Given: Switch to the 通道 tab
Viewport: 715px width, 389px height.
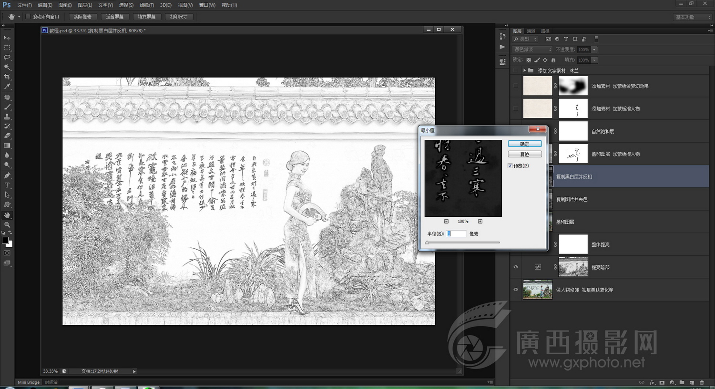Looking at the screenshot, I should [531, 31].
